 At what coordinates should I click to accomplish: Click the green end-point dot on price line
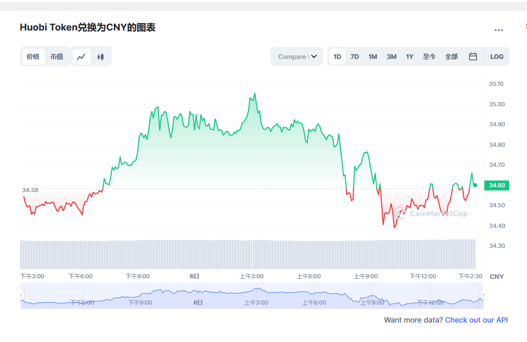475,185
